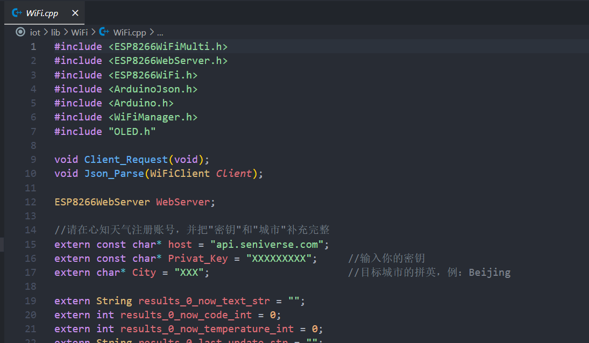Viewport: 589px width, 343px height.
Task: Place cursor on the Privat_Key variable
Action: point(197,259)
